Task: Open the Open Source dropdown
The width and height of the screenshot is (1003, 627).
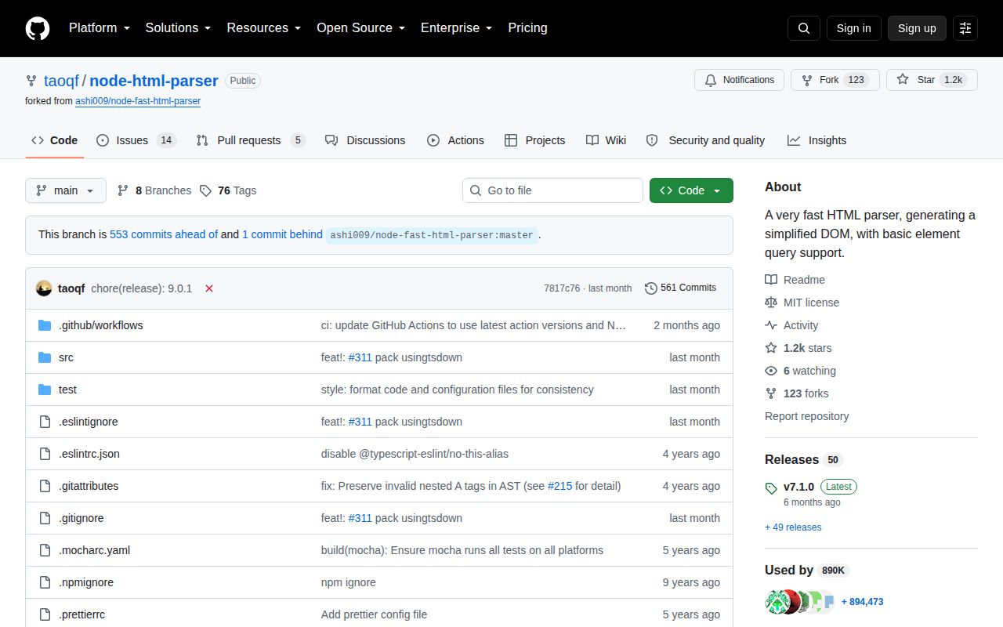Action: (360, 28)
